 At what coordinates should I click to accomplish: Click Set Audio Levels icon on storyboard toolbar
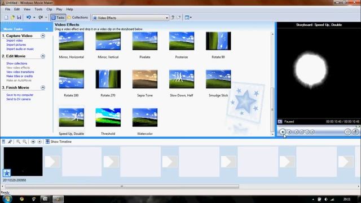pos(3,142)
